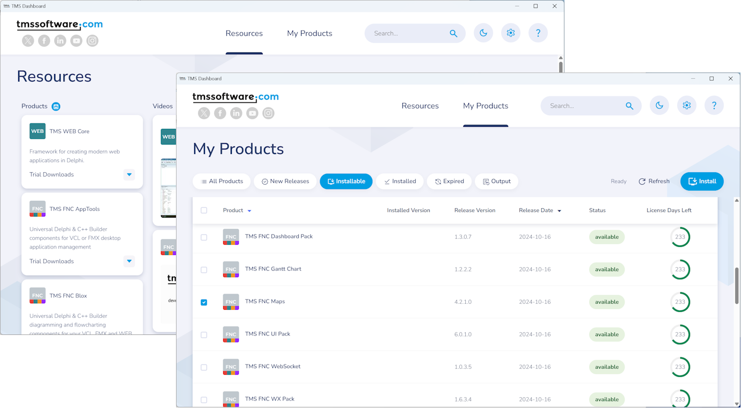
Task: Click product list vertical scrollbar thumb
Action: (x=737, y=286)
